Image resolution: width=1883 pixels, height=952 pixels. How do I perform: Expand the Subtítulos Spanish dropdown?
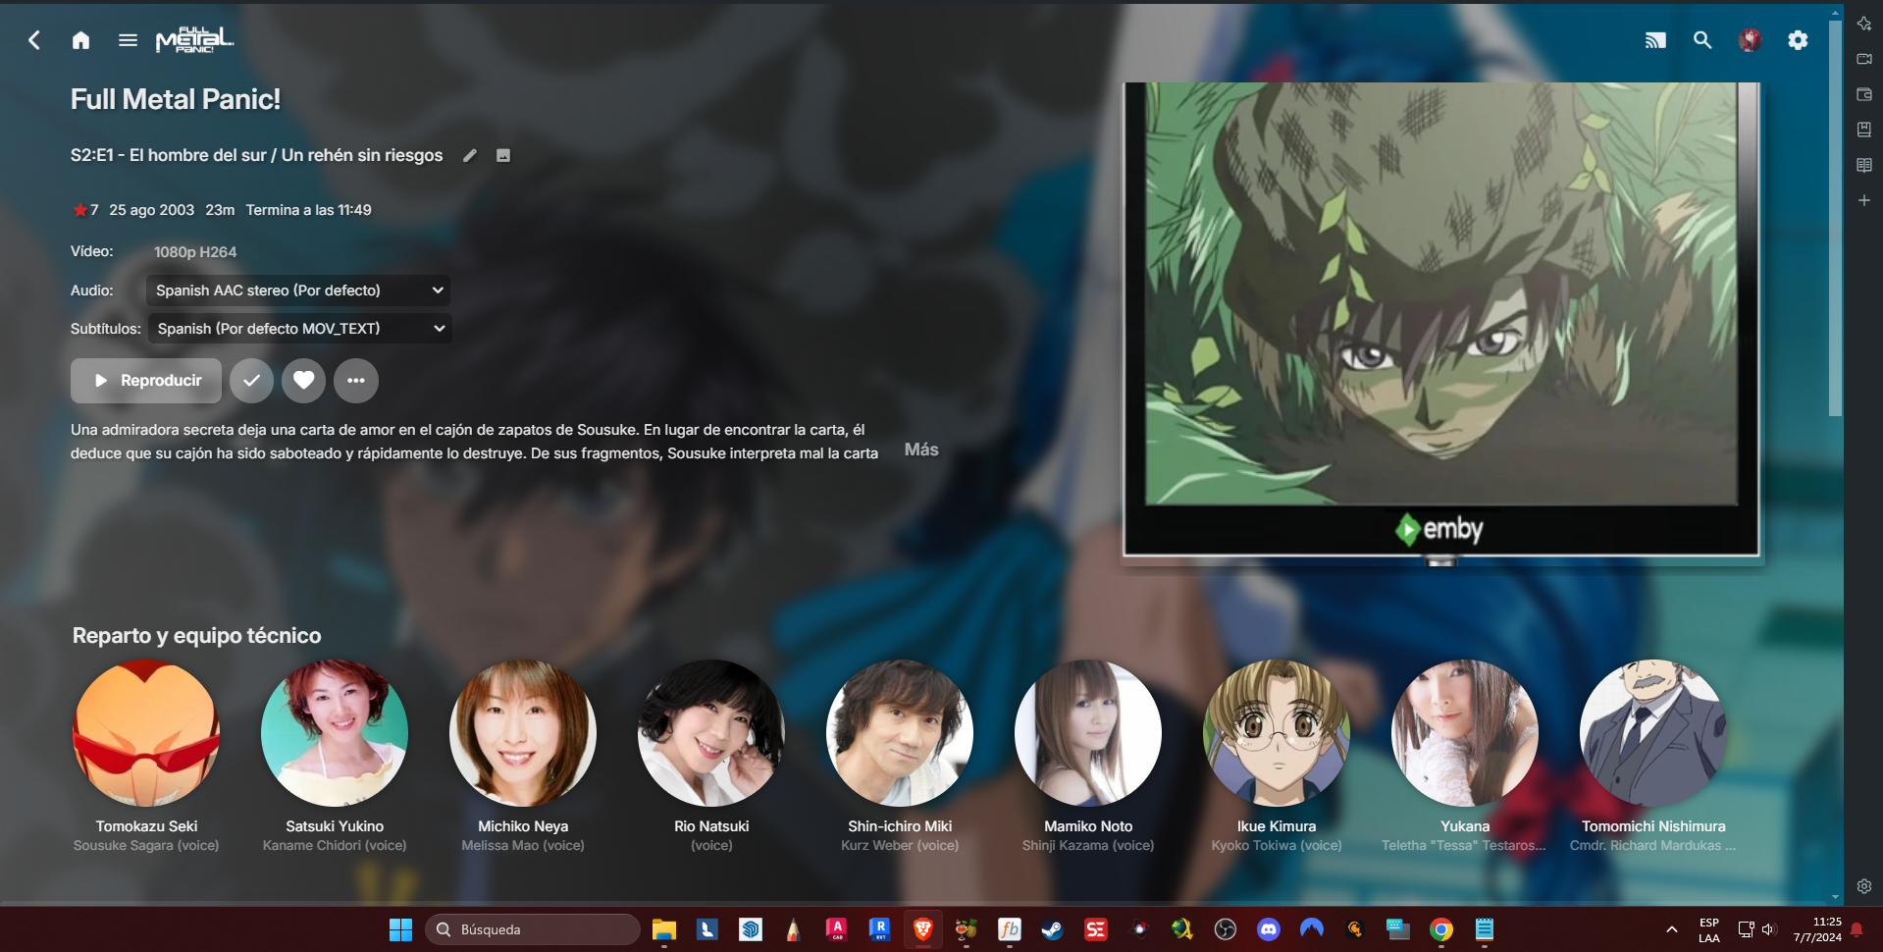(299, 329)
